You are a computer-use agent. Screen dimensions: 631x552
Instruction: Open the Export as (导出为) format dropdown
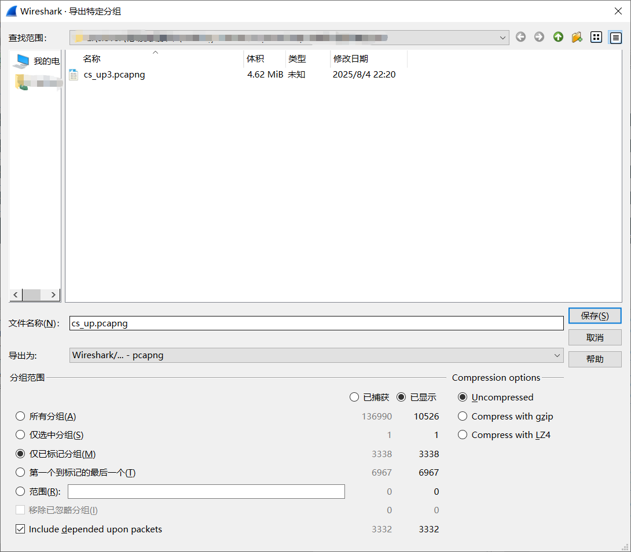coord(316,355)
